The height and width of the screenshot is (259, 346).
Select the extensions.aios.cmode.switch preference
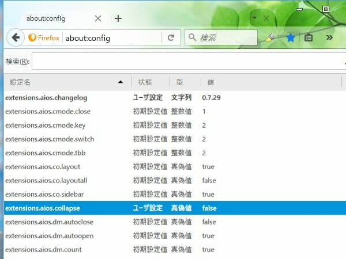coord(175,139)
